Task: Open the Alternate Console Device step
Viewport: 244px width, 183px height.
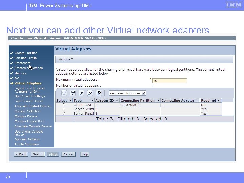Action: [x=33, y=126]
